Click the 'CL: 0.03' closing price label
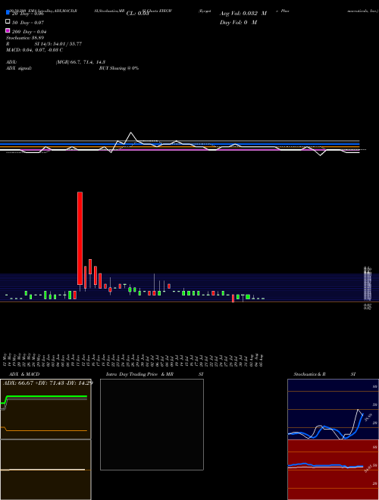Viewport: 379px width, 500px height. click(x=138, y=14)
